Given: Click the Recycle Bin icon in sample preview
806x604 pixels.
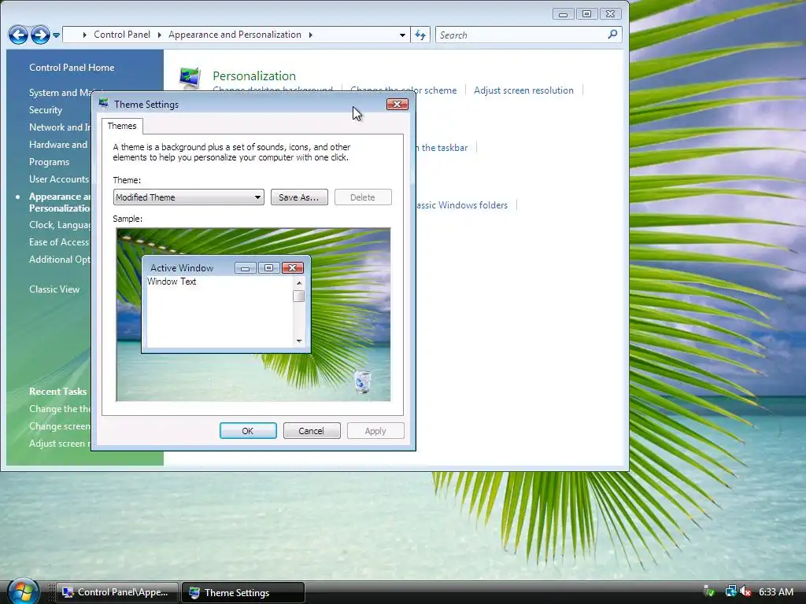Looking at the screenshot, I should [x=362, y=381].
